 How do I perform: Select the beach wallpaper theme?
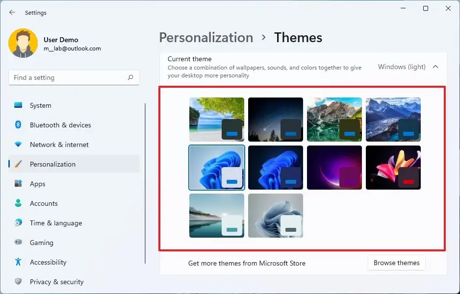pyautogui.click(x=216, y=119)
